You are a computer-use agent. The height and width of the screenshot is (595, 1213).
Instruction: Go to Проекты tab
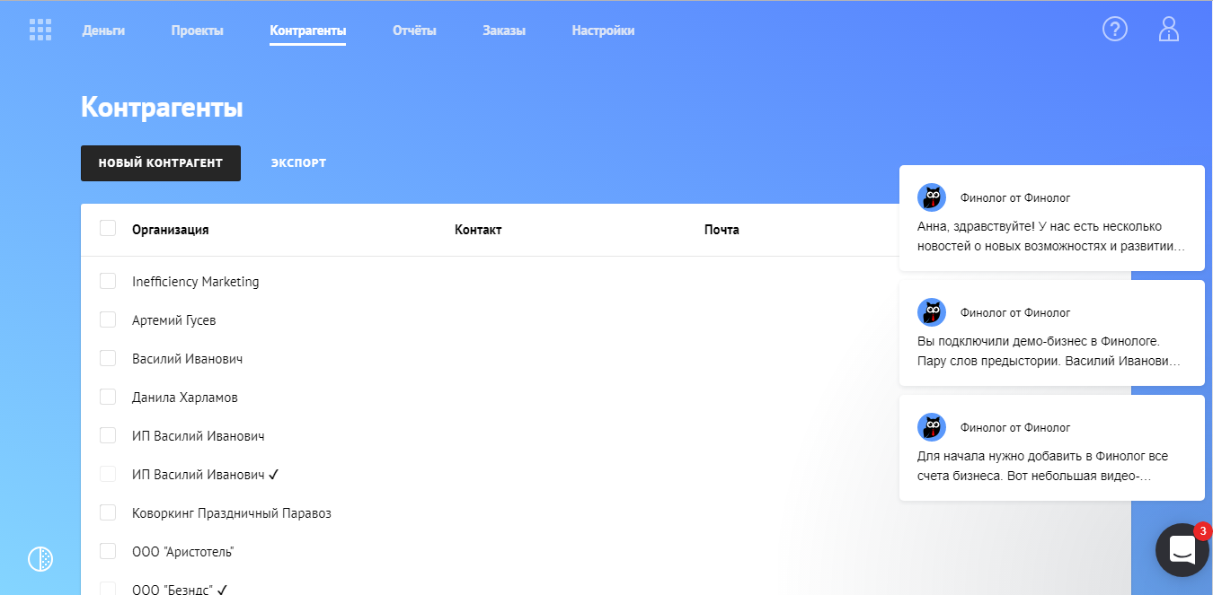pos(198,31)
